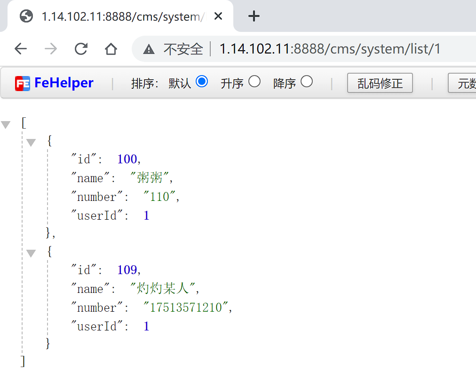Close the 1.14.102.11 browser tab

(218, 16)
